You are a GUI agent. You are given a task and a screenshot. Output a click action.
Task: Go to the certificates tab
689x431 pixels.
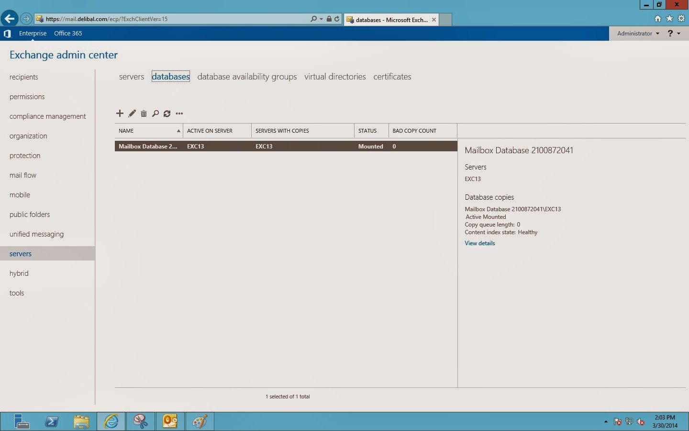coord(392,77)
